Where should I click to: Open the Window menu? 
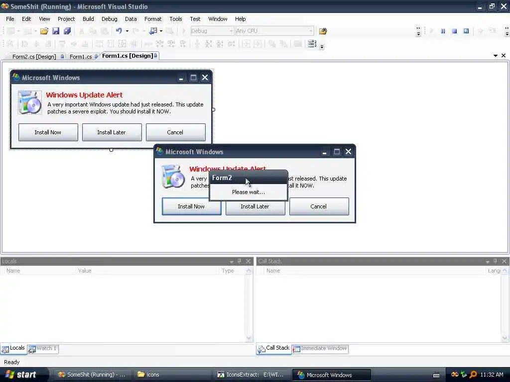point(218,19)
